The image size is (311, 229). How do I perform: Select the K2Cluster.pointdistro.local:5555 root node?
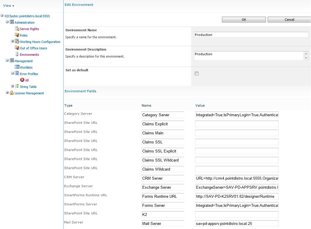[x=27, y=16]
